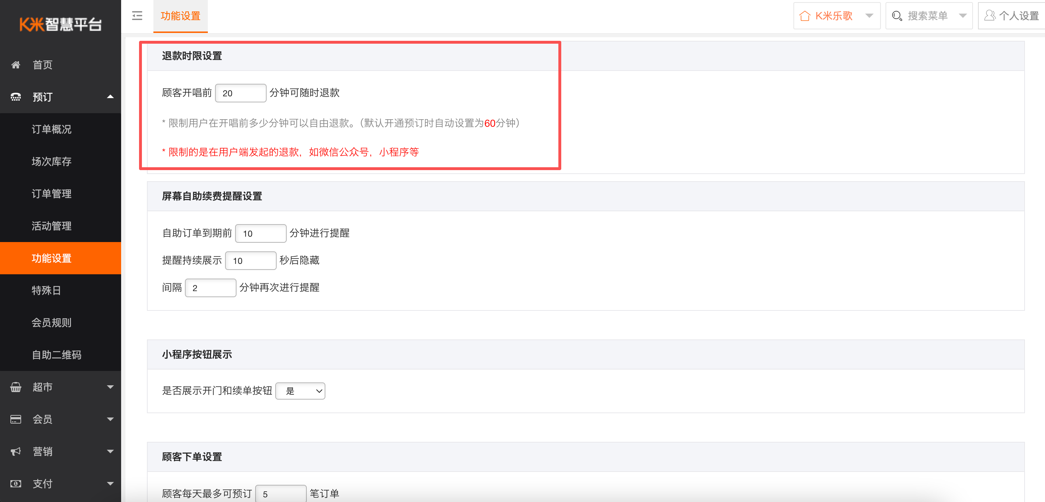The image size is (1045, 502).
Task: Click the 小程序按钮展示 section heading
Action: click(197, 354)
